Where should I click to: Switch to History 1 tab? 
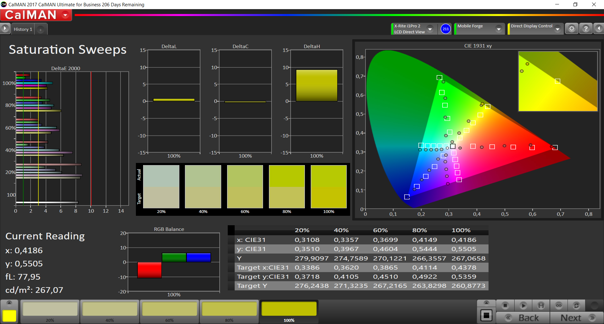pyautogui.click(x=23, y=29)
